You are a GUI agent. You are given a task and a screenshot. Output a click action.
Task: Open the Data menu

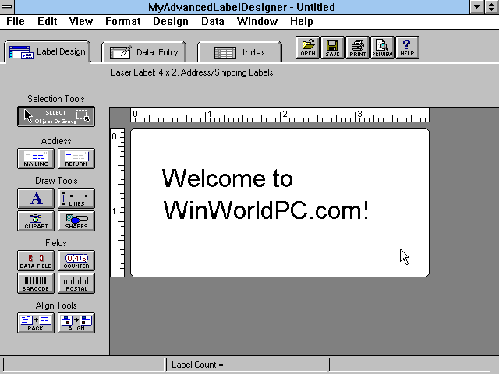click(213, 22)
